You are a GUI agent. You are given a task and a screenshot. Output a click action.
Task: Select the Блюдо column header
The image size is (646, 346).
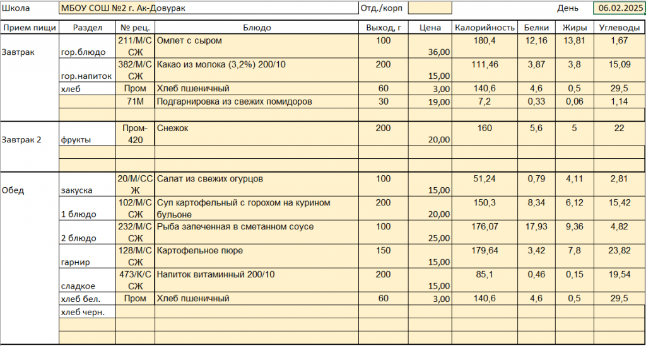(256, 28)
